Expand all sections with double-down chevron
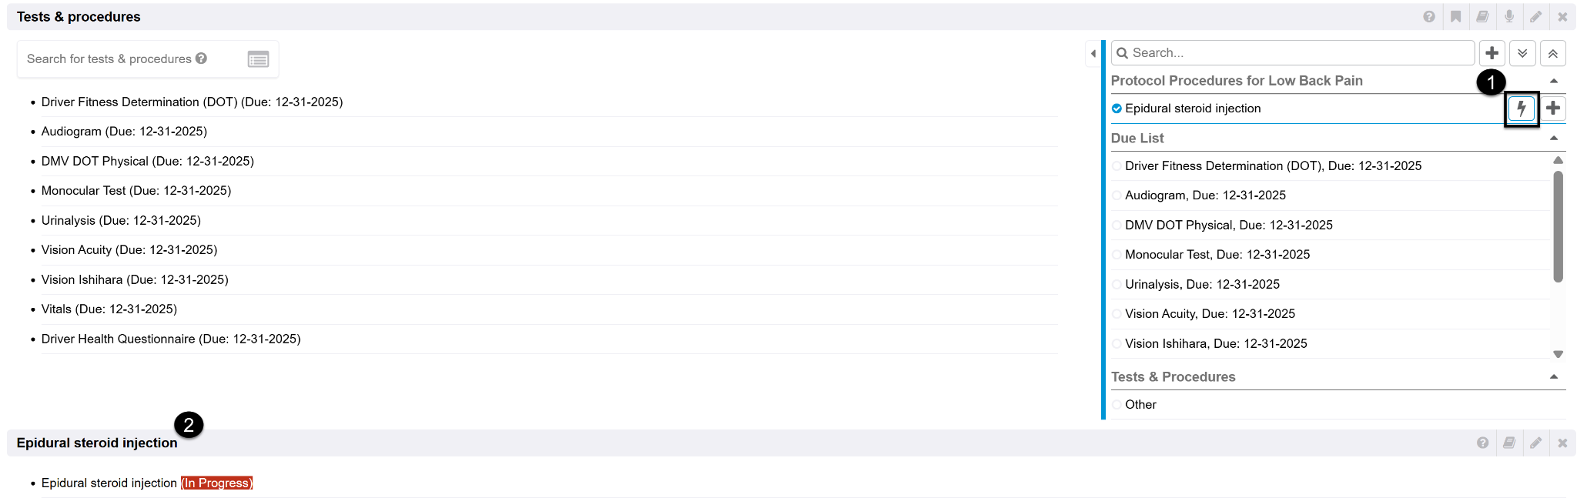1577x498 pixels. (x=1522, y=53)
